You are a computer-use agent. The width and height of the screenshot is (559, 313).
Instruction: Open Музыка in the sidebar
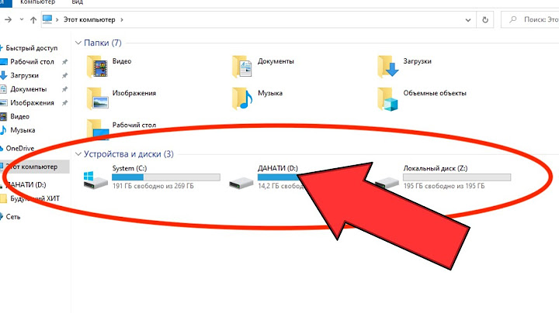(x=23, y=130)
